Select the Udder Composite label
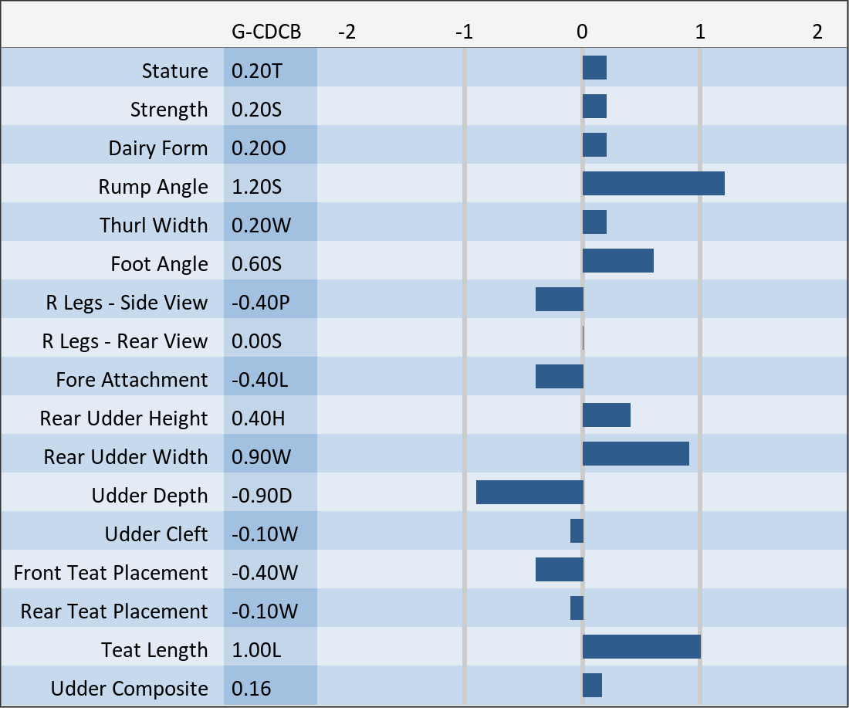The image size is (849, 708). coord(130,689)
